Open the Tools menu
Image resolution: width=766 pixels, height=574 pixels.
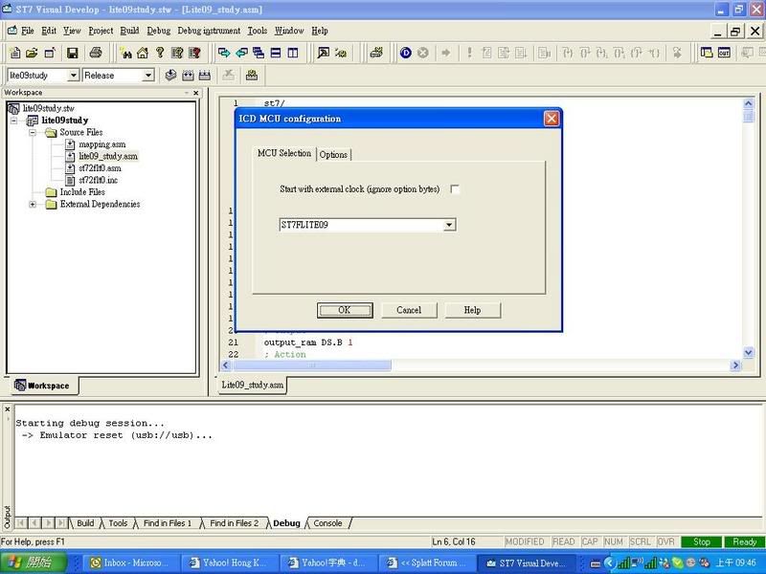[257, 31]
